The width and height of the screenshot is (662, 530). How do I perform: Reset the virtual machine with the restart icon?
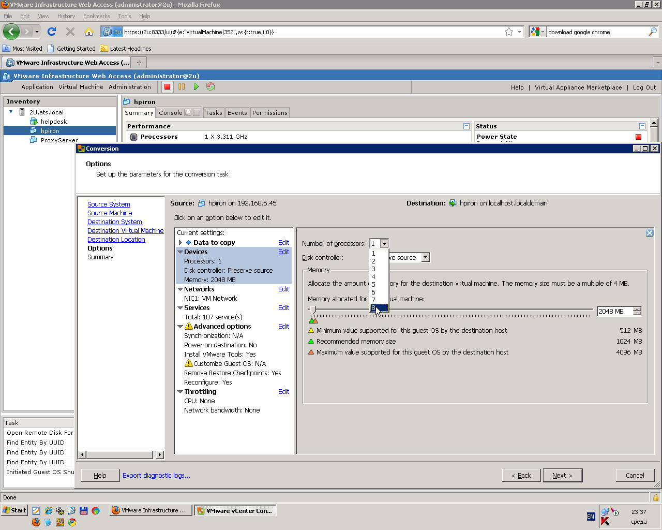(210, 87)
